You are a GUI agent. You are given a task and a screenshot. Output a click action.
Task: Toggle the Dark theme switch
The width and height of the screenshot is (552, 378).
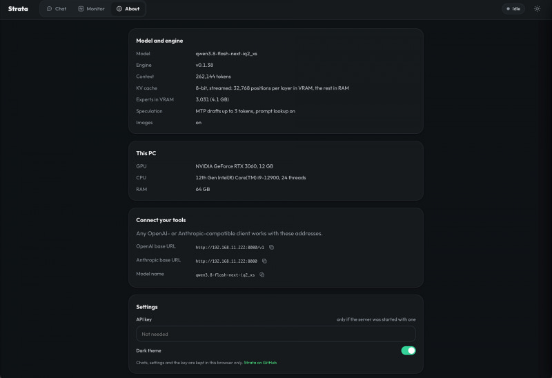click(408, 350)
